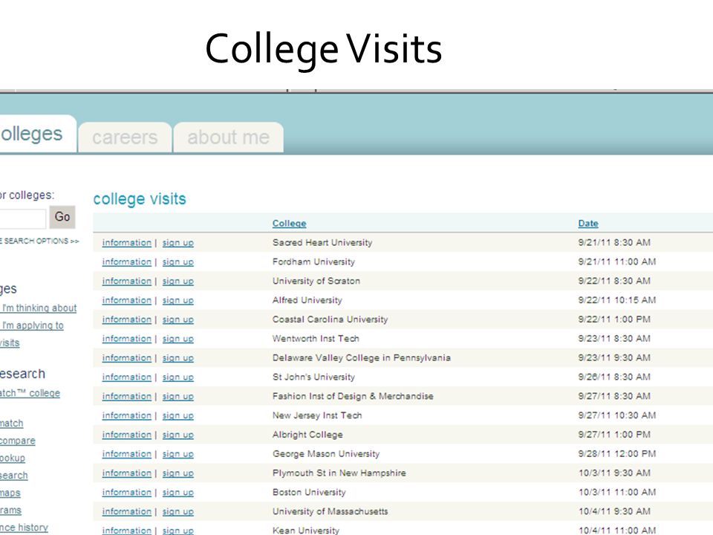
Task: Select the Boston University college name
Action: 309,492
